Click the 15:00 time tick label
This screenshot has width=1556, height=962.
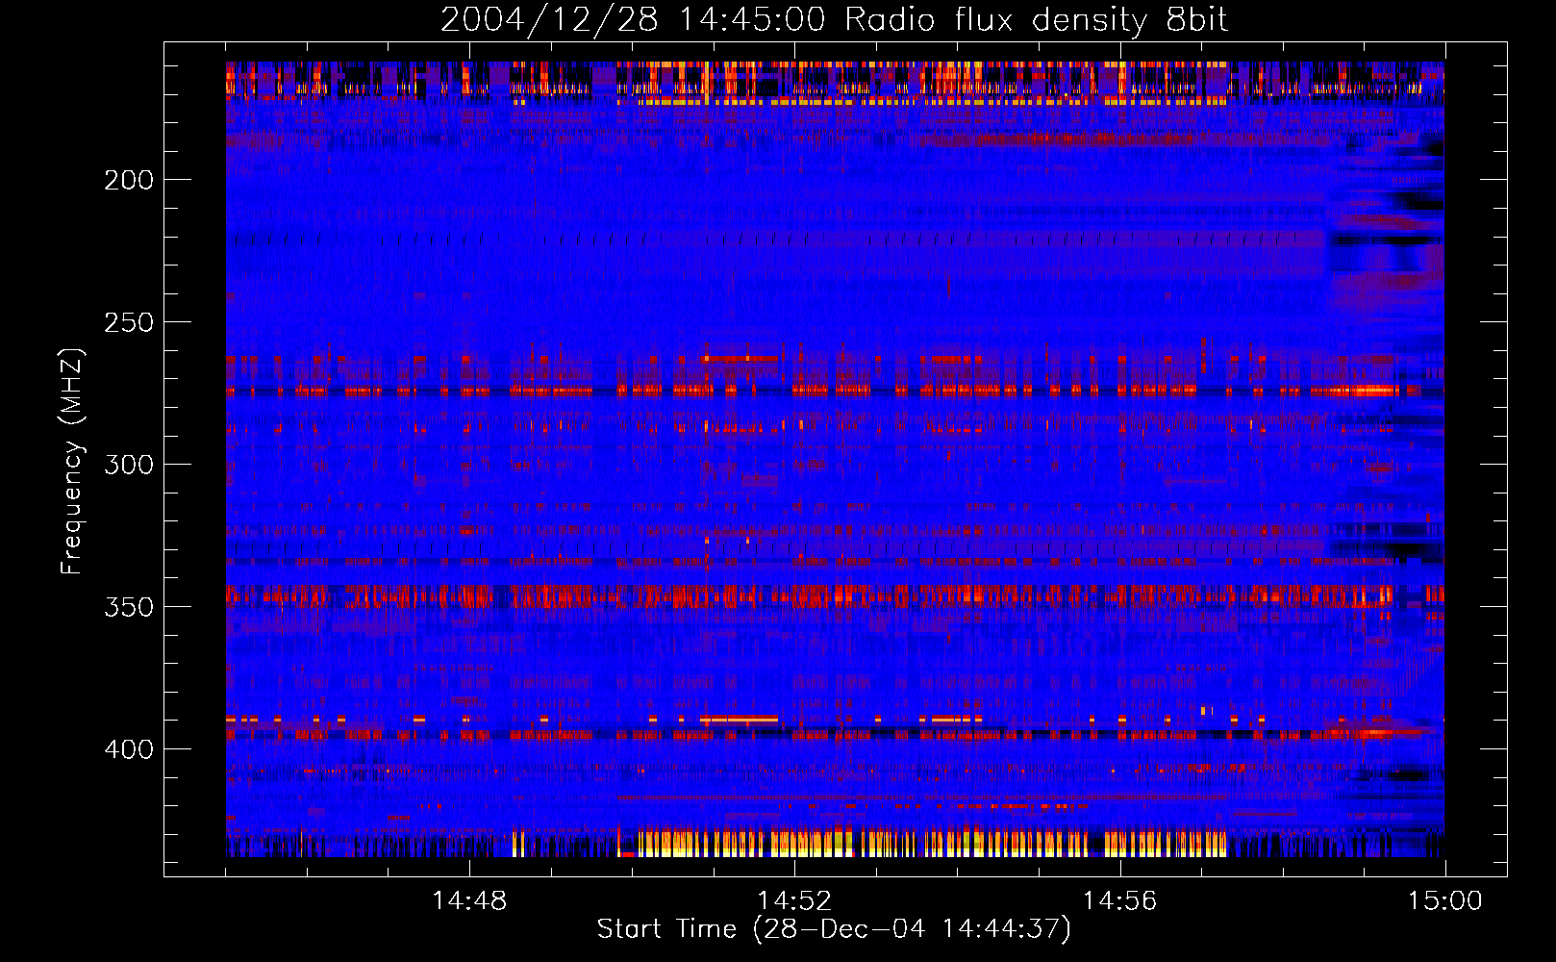[1444, 901]
